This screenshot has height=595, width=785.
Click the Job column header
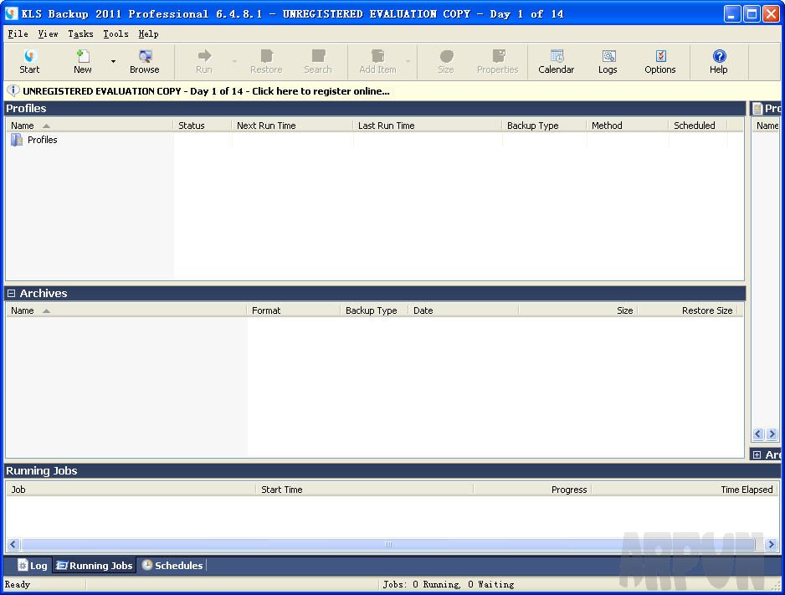coord(131,490)
